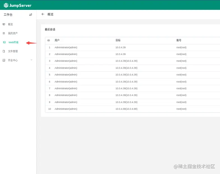This screenshot has width=220, height=174.
Task: Click Administrator(admin) in row 10
Action: tap(66, 109)
